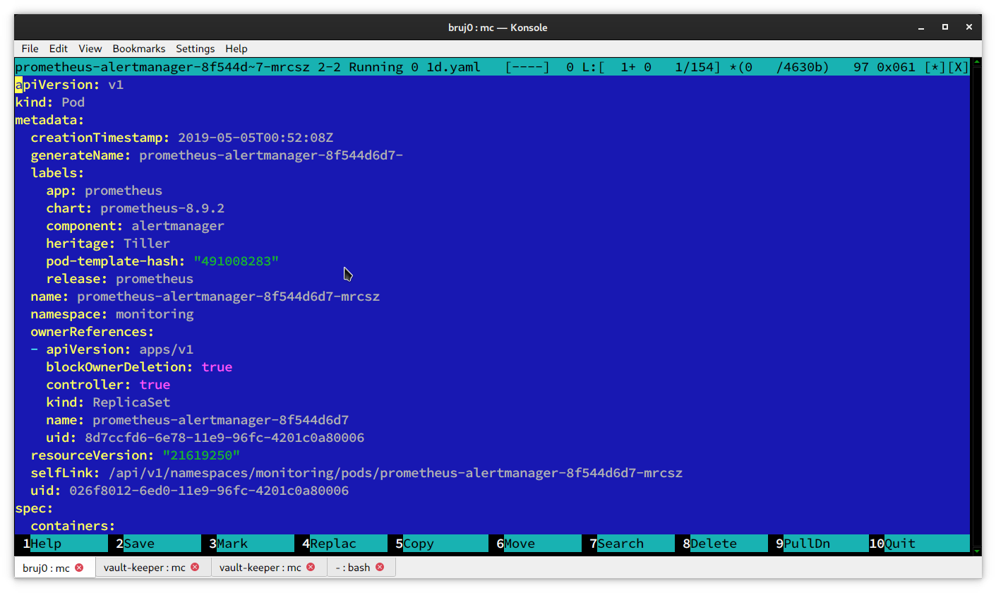Click the 3Mark function key button
The image size is (996, 593).
[248, 544]
